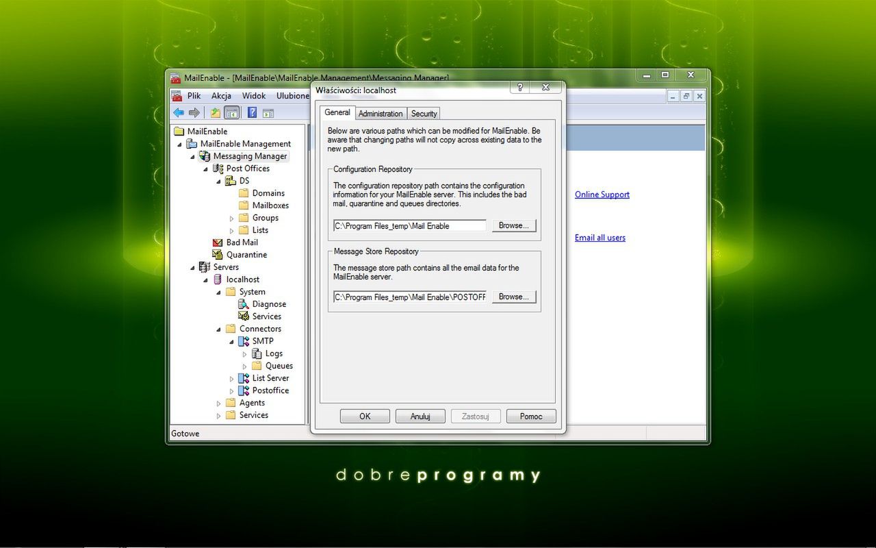Select the Post Offices icon
The image size is (876, 548).
(218, 169)
